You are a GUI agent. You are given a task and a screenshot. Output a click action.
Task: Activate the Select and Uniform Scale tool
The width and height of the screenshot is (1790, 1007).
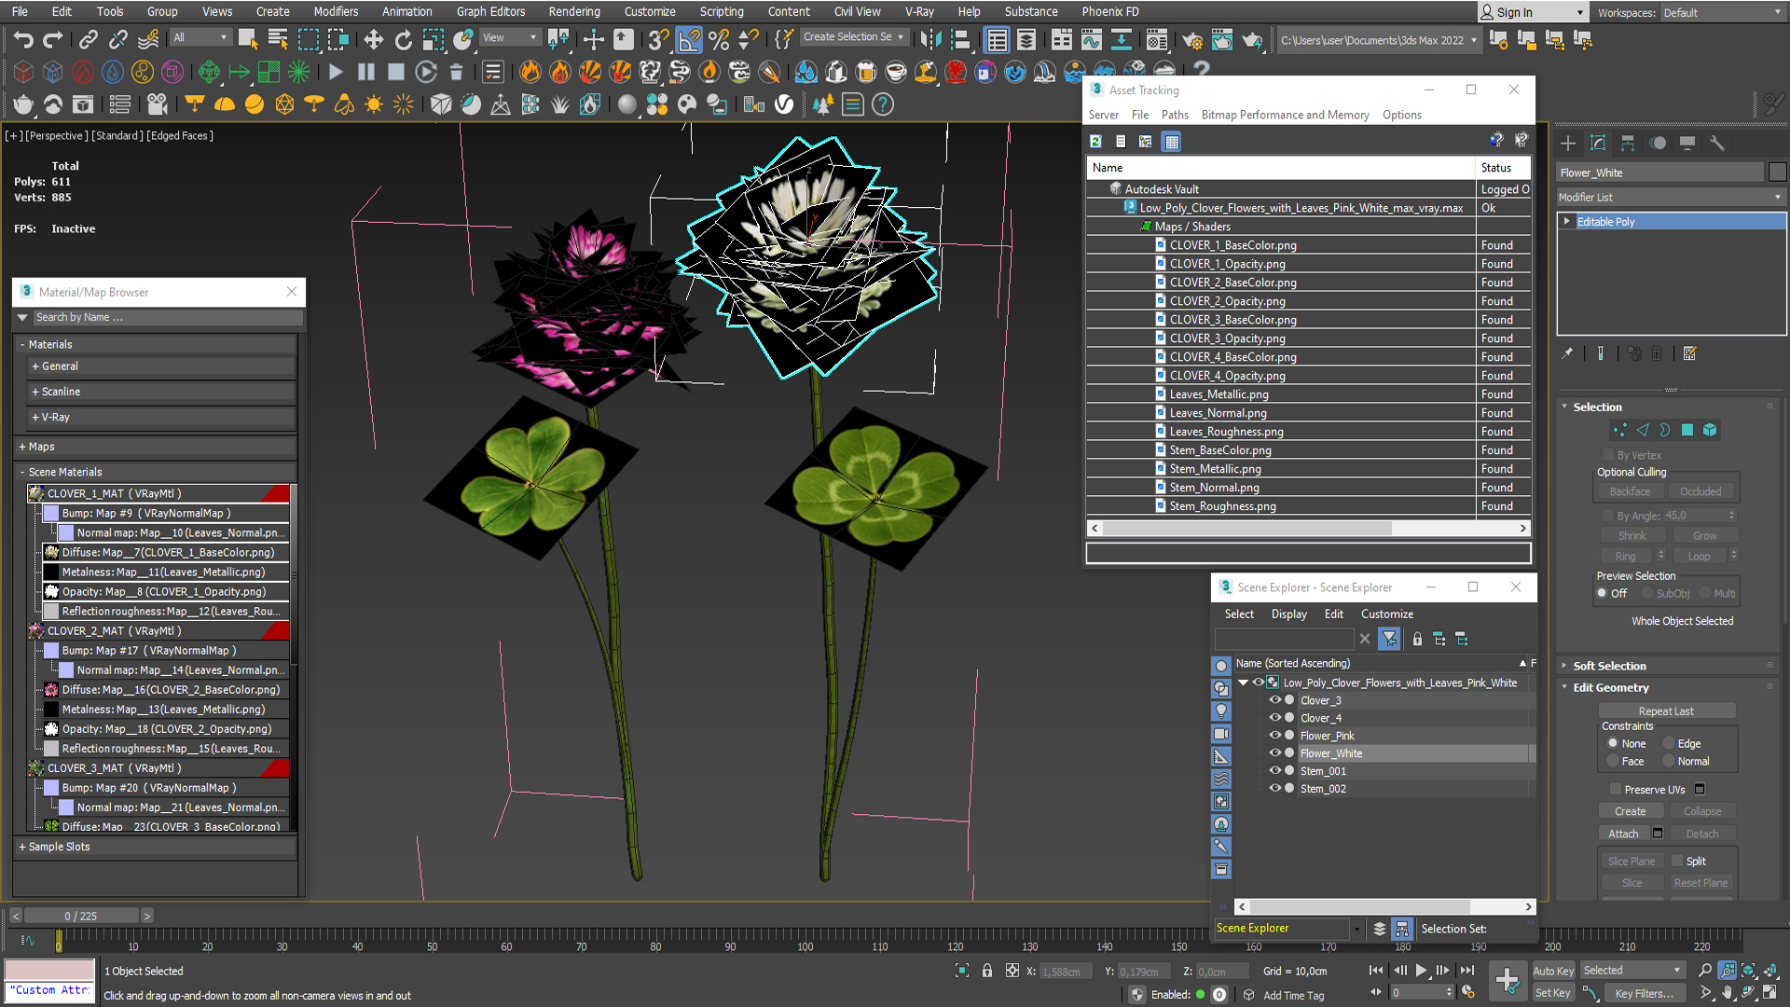pyautogui.click(x=434, y=39)
